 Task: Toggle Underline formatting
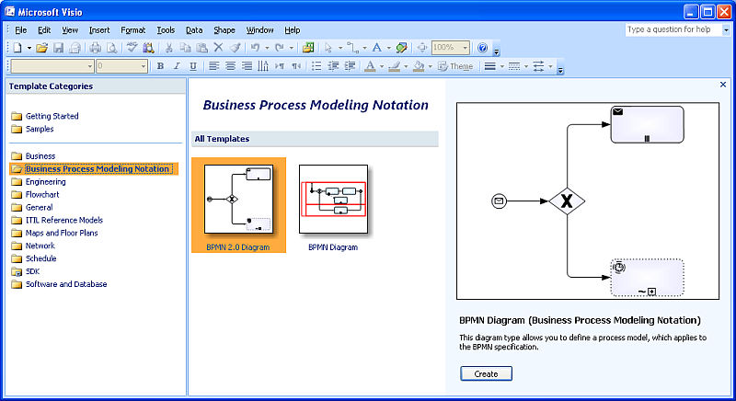[193, 66]
